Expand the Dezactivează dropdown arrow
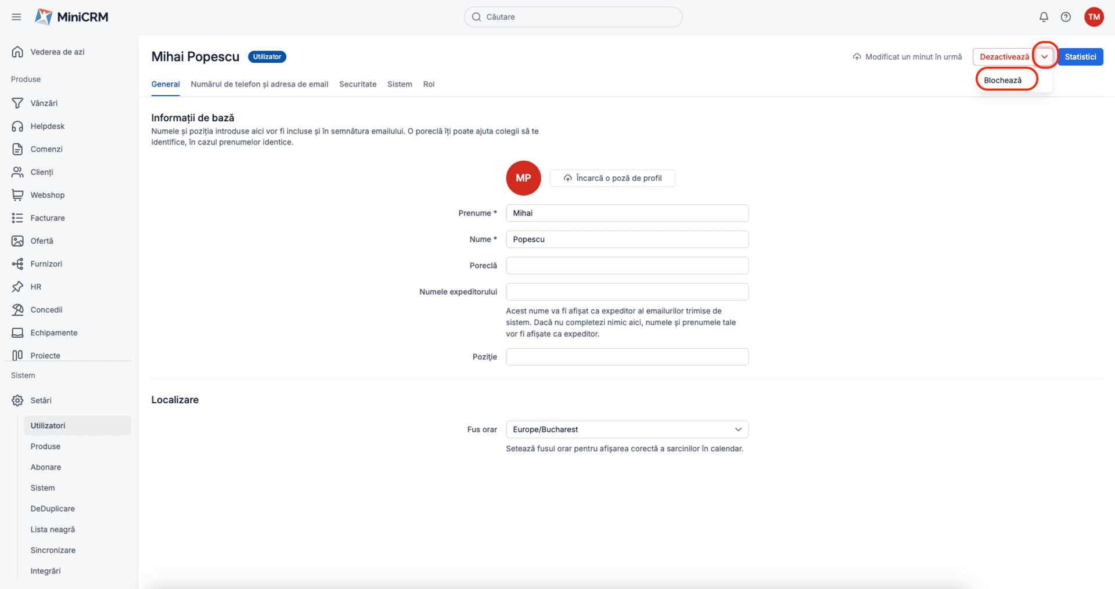Viewport: 1115px width, 589px height. coord(1045,57)
